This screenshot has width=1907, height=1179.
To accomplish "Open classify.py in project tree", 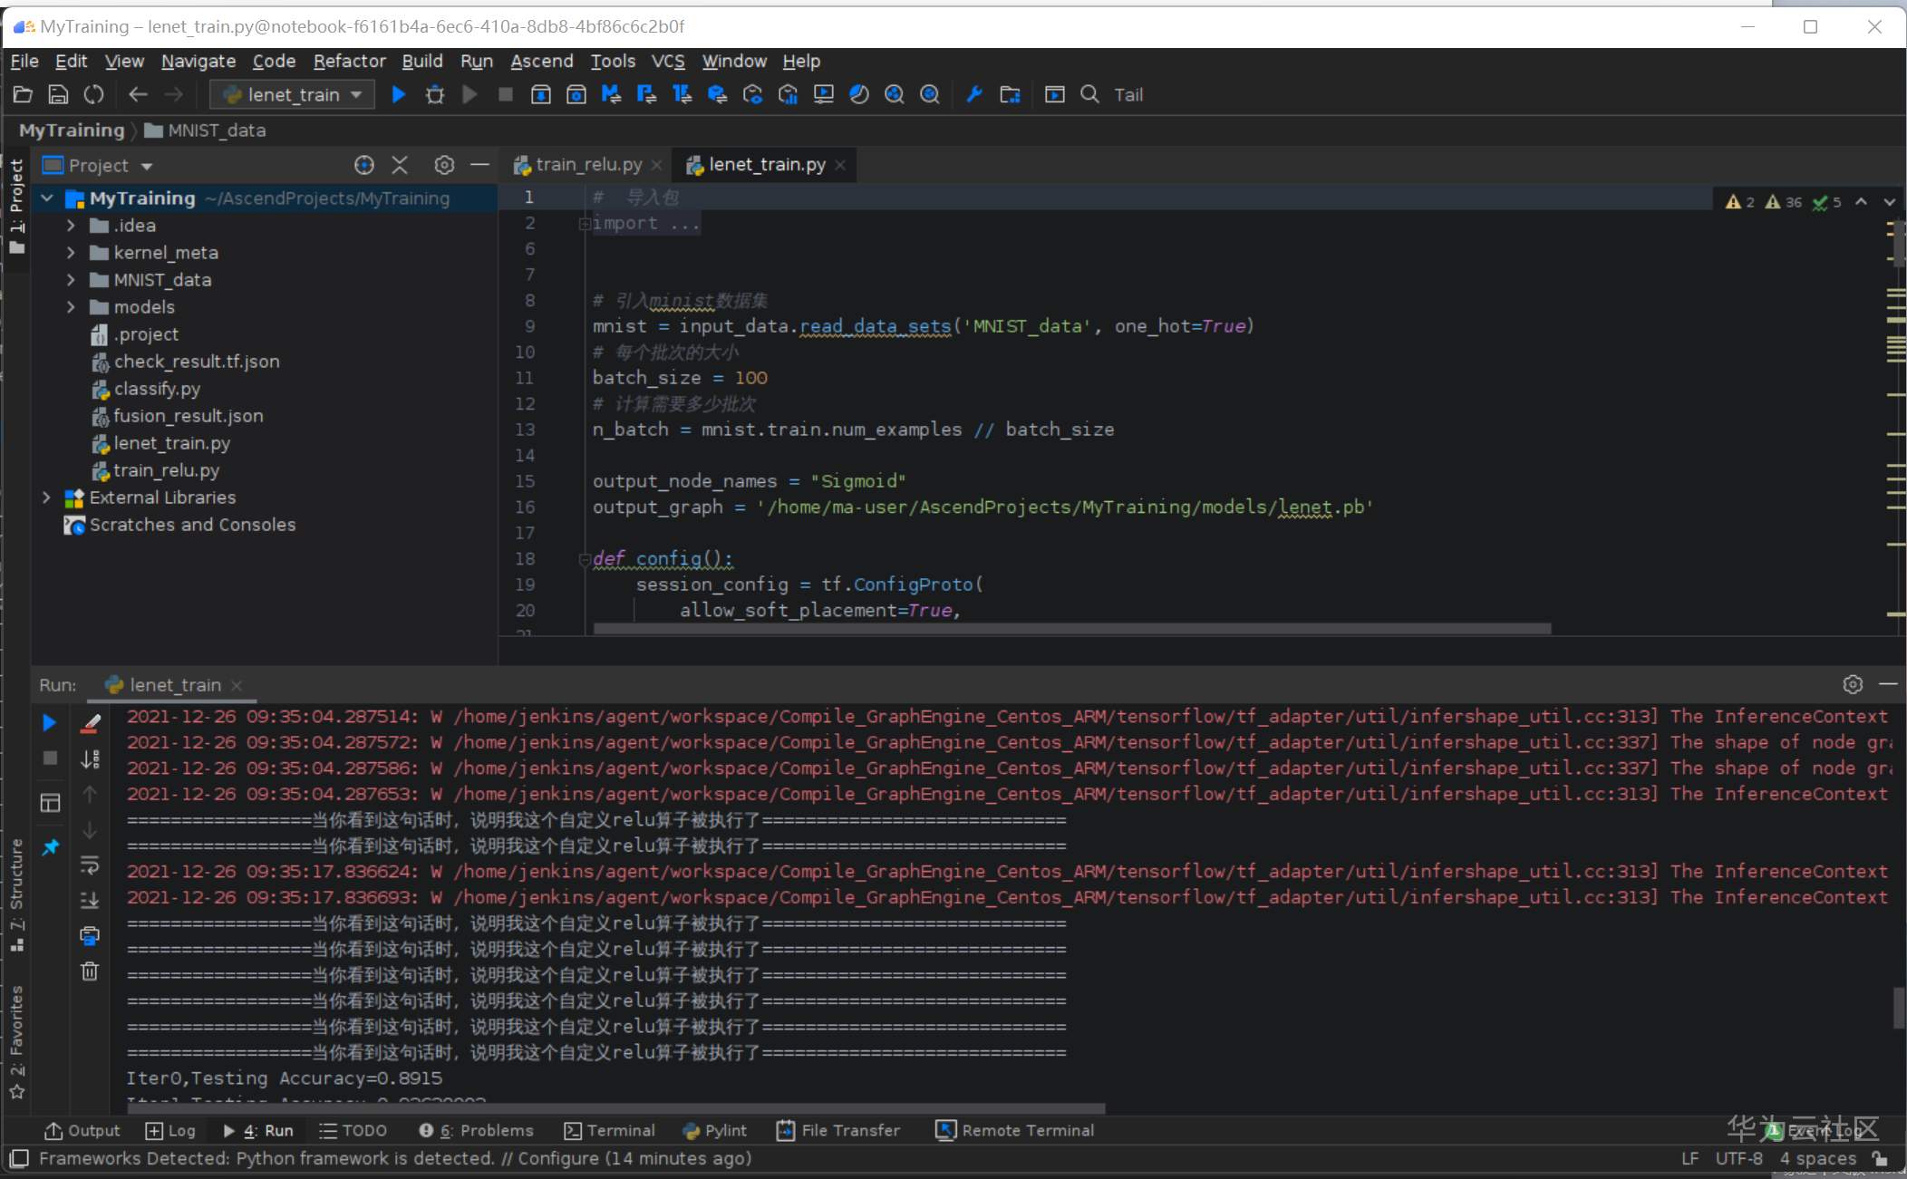I will 157,389.
